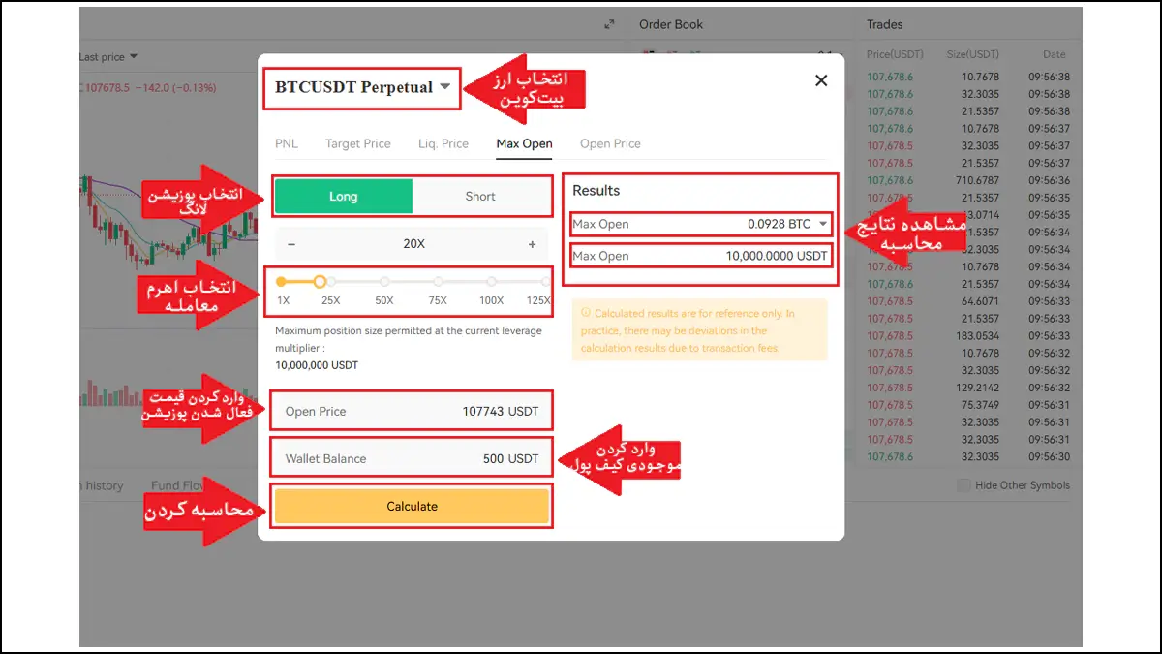
Task: Click the Open Price input field
Action: 413,411
